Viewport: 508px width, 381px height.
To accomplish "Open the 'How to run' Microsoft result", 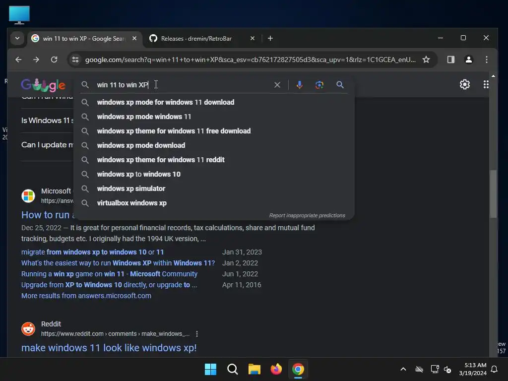I will coord(48,215).
